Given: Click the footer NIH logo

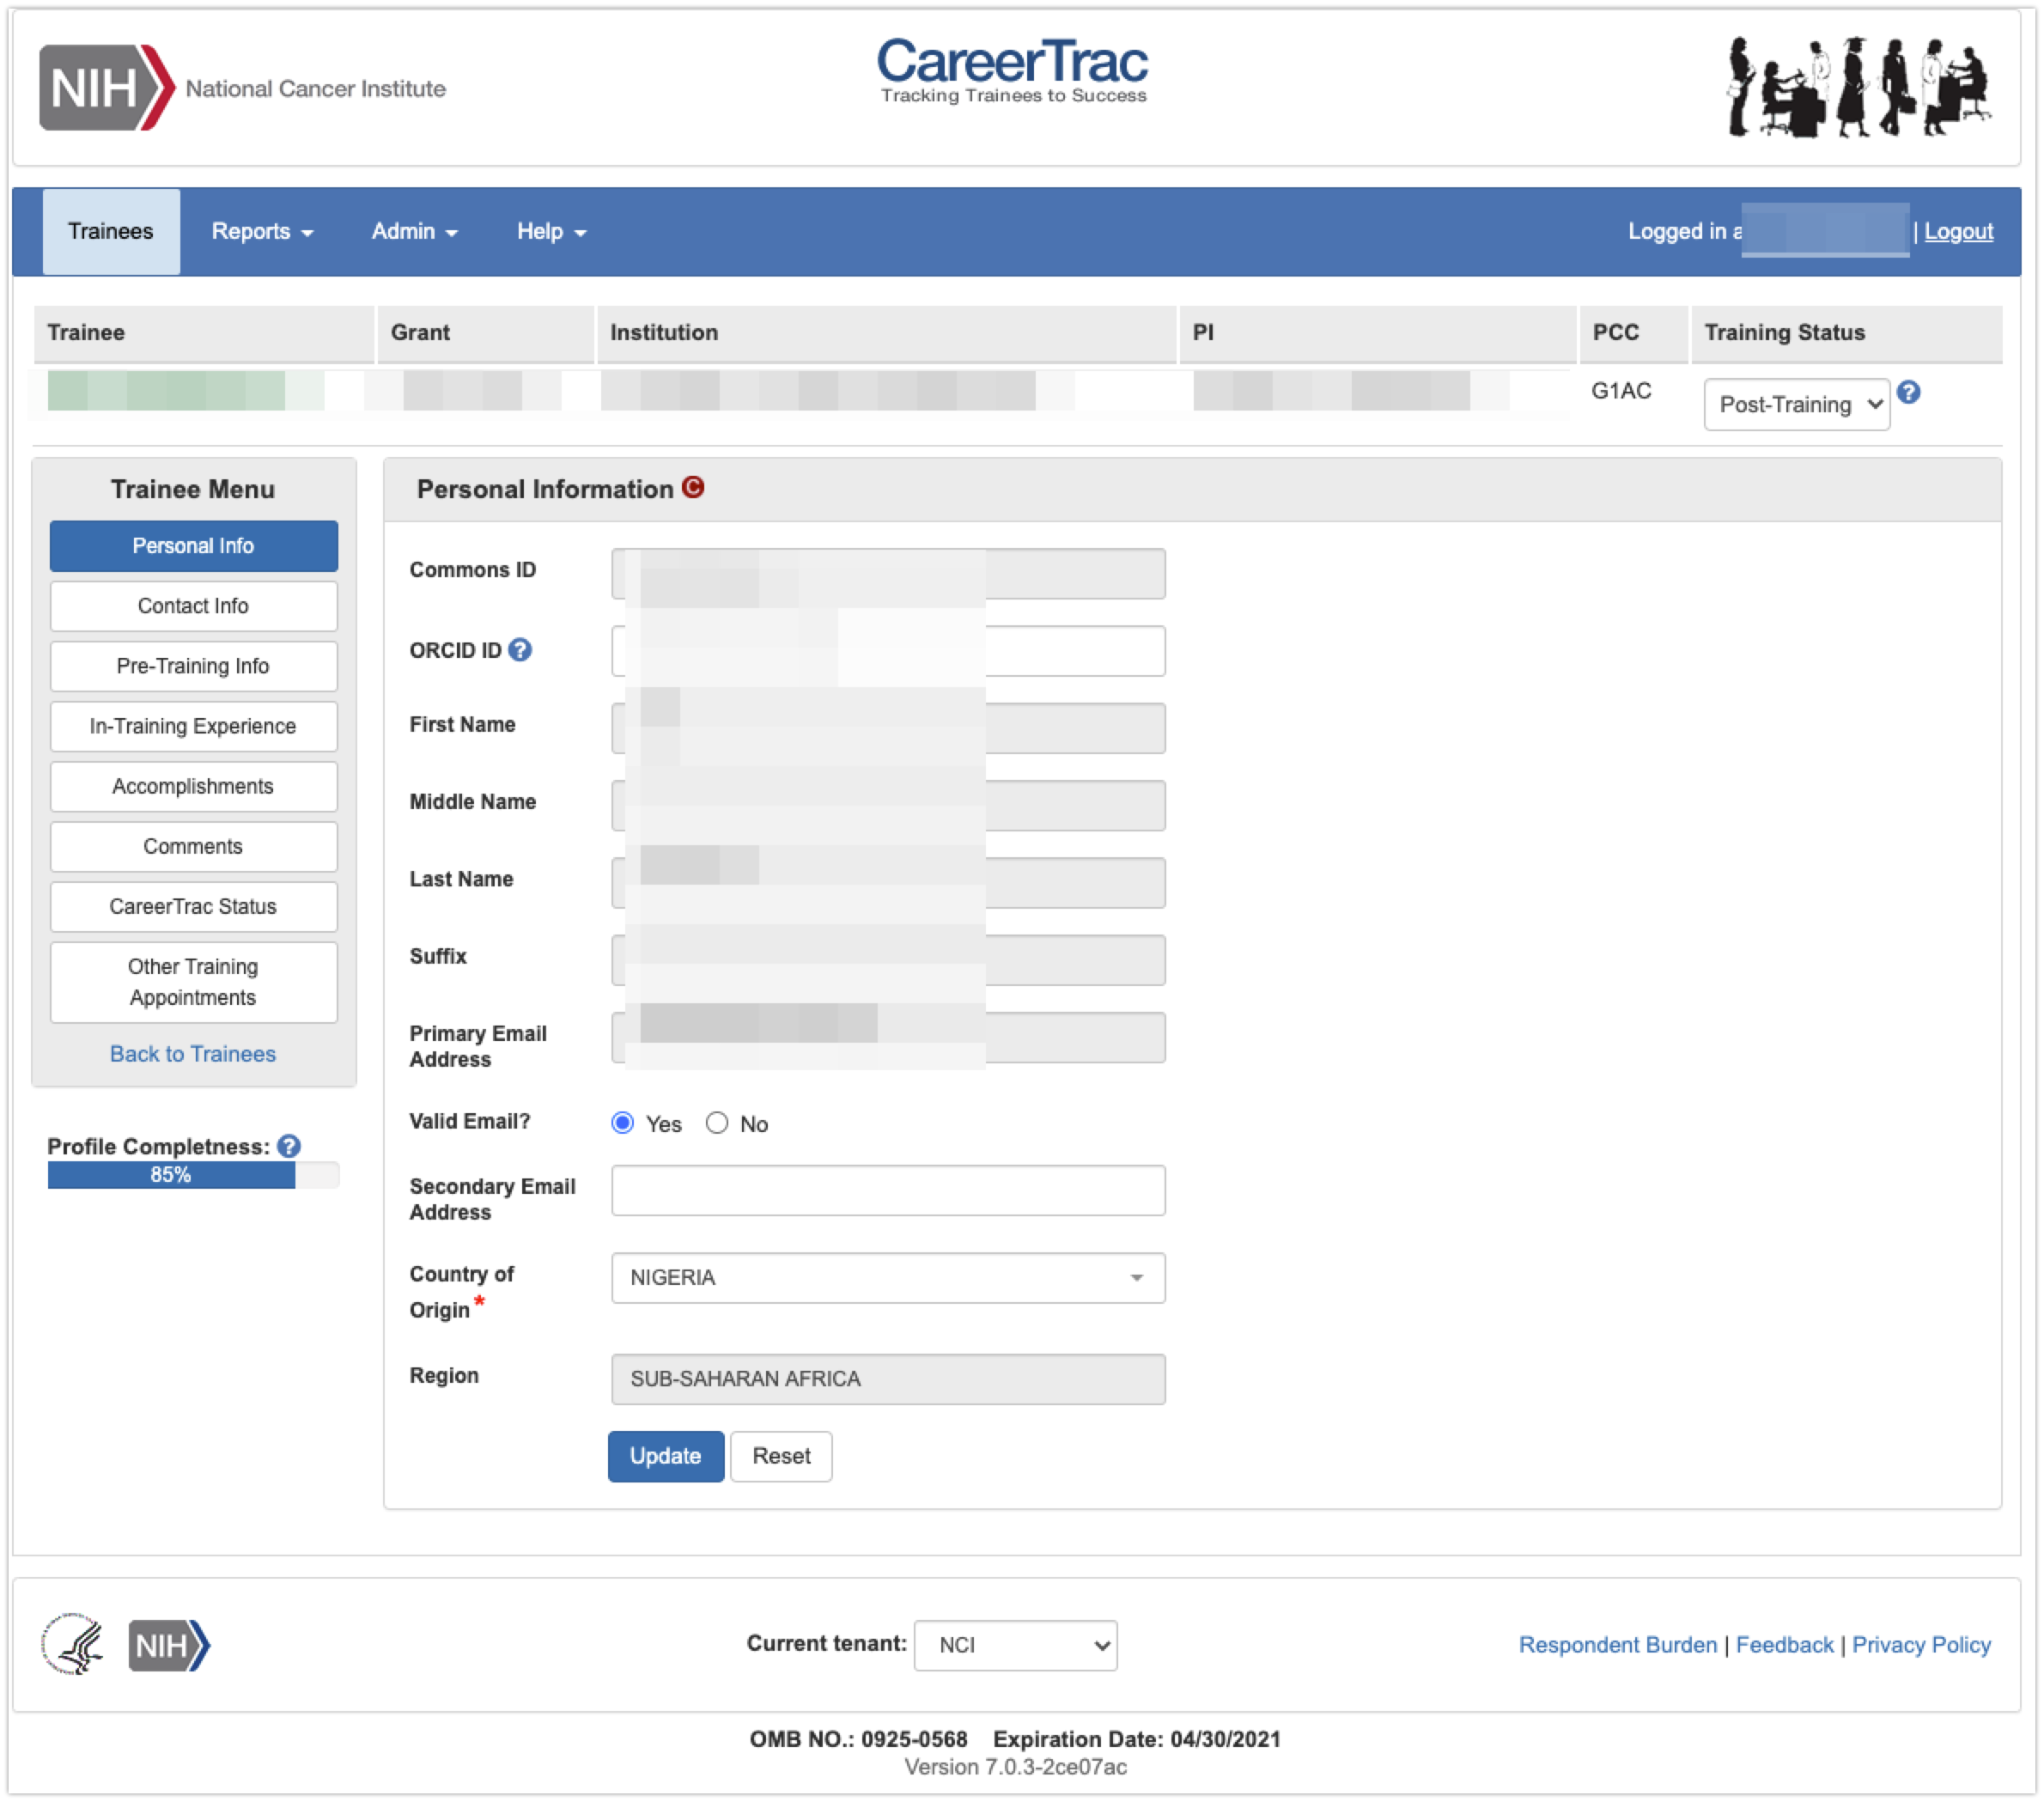Looking at the screenshot, I should [x=169, y=1645].
